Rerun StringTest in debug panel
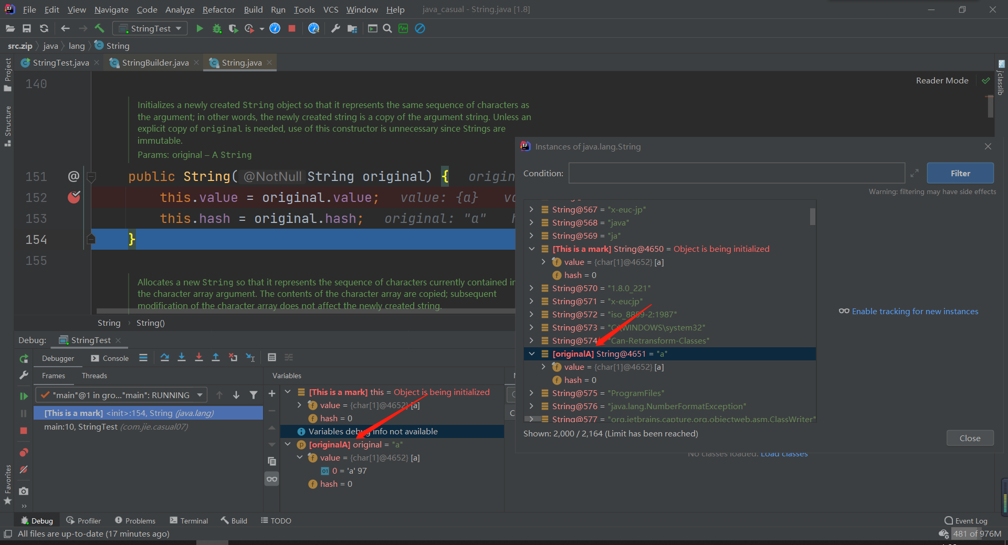The width and height of the screenshot is (1008, 545). pyautogui.click(x=24, y=359)
